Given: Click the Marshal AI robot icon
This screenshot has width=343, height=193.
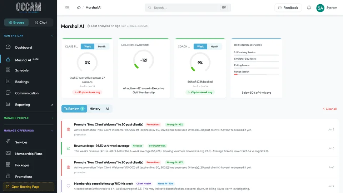Looking at the screenshot, I should tap(8, 59).
